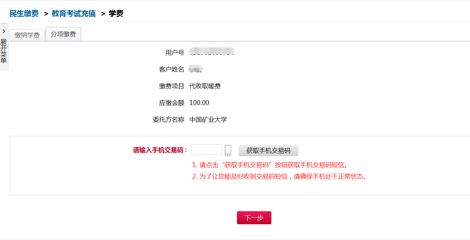This screenshot has height=240, width=470.
Task: Click the 应缴金额 field label
Action: coord(171,103)
